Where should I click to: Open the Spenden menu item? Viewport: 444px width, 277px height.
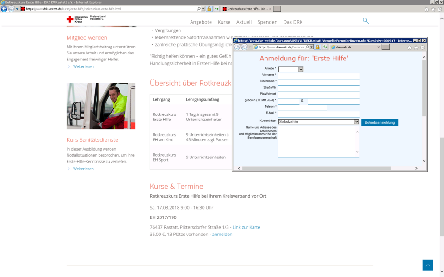(x=267, y=22)
